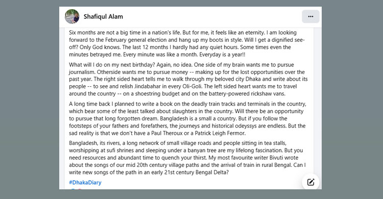Viewport: 383px width, 199px height.
Task: Open the three-dot post options menu
Action: coord(310,17)
